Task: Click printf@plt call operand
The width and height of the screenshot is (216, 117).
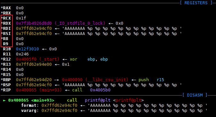Action: point(98,100)
